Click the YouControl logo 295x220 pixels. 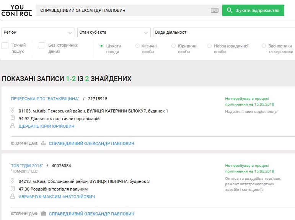tap(16, 10)
